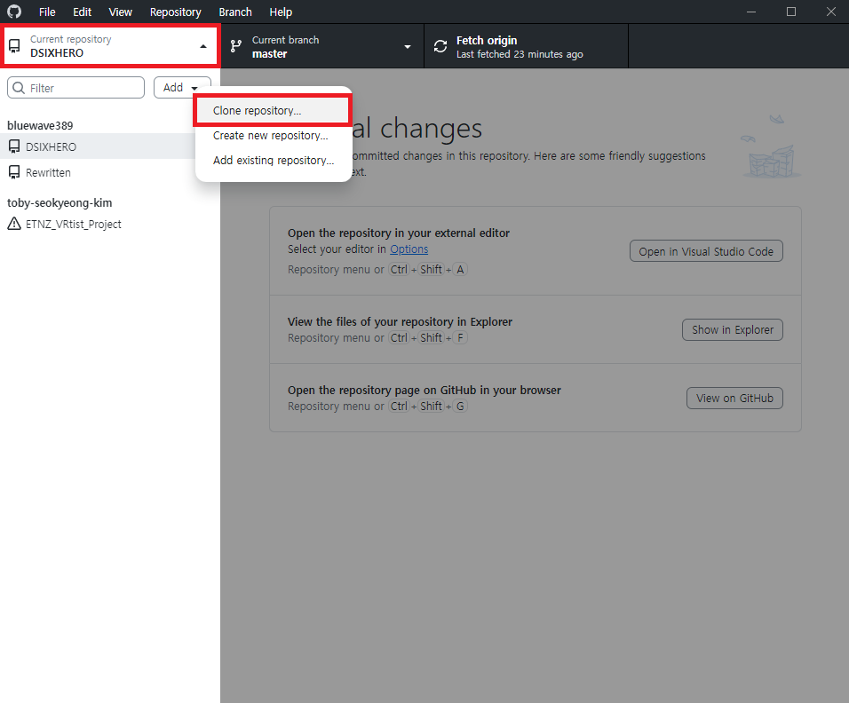
Task: Select the ETNZ_VRtist_Project repository
Action: point(110,224)
